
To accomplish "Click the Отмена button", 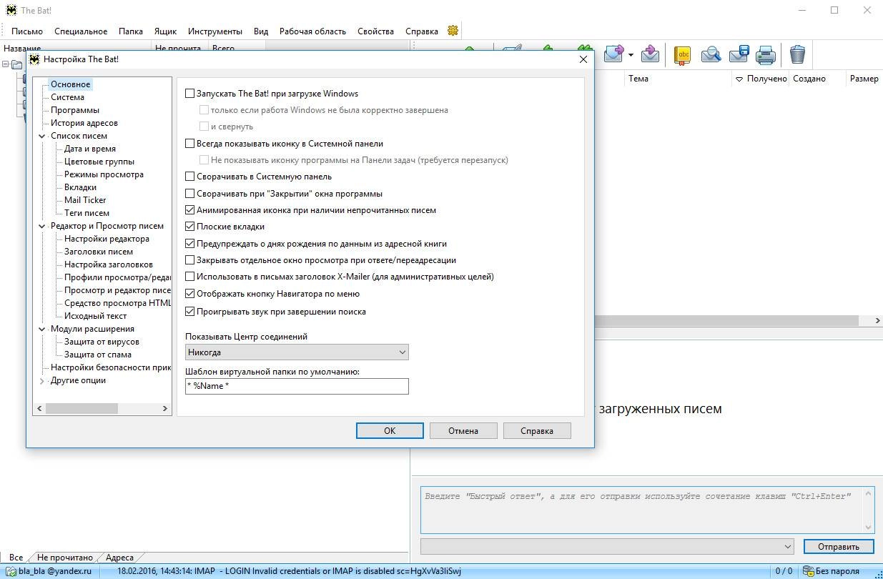I will pyautogui.click(x=463, y=430).
